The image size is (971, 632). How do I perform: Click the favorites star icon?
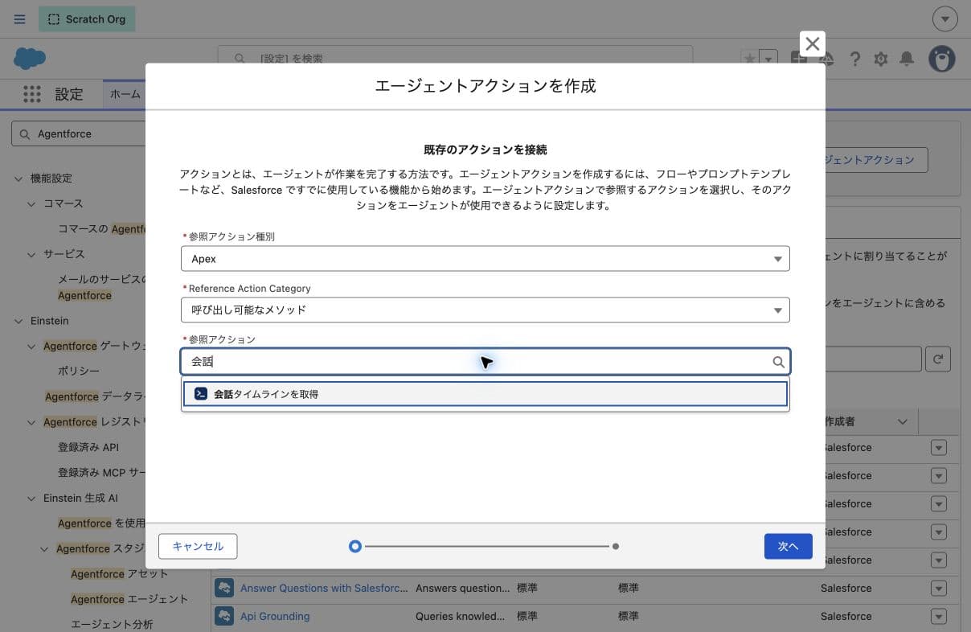pyautogui.click(x=749, y=59)
